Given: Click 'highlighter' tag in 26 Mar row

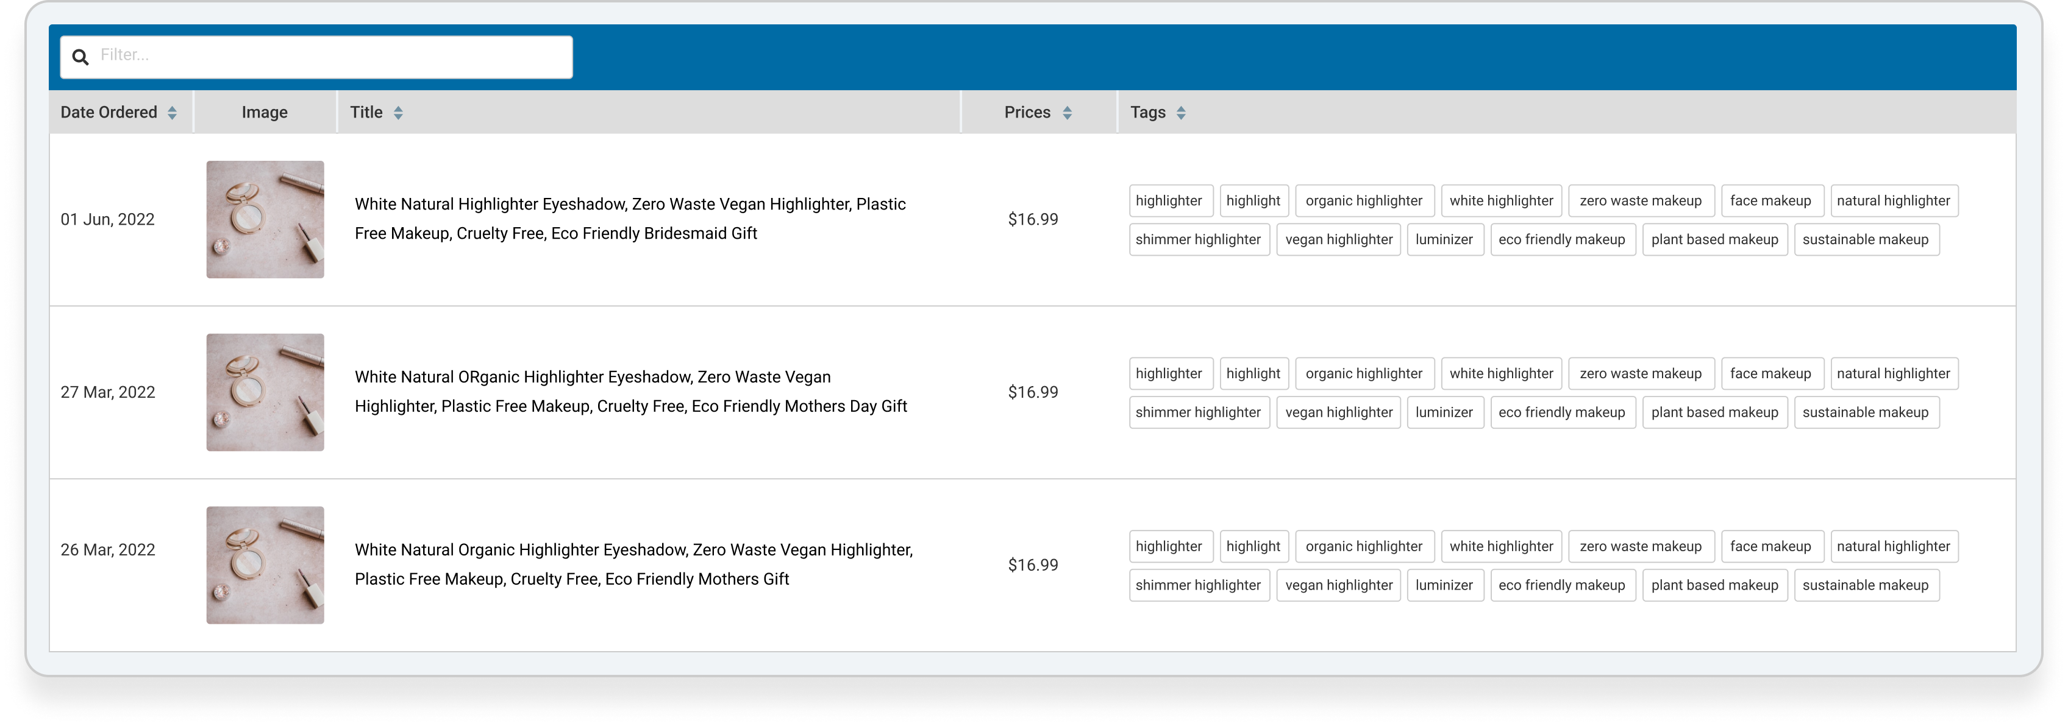Looking at the screenshot, I should coord(1170,546).
